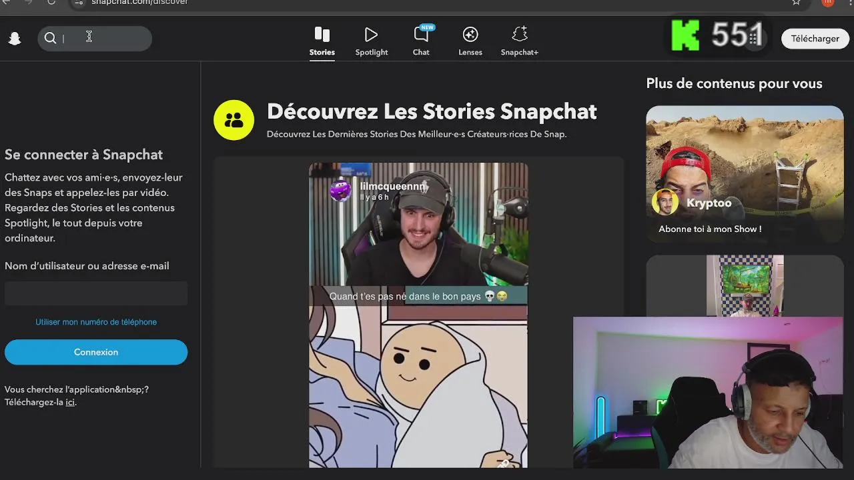Go to the Lenses tab
854x480 pixels.
click(470, 41)
